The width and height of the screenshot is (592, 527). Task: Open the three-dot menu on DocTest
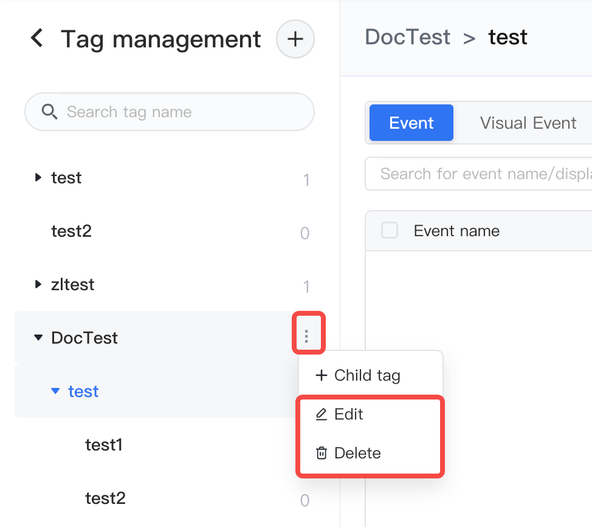coord(306,336)
